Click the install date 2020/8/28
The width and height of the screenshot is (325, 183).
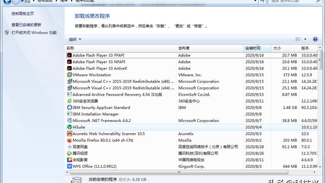(x=254, y=147)
